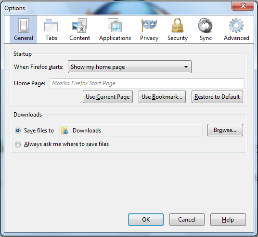Image resolution: width=258 pixels, height=237 pixels.
Task: Open the Use Bookmark dialog
Action: (162, 97)
